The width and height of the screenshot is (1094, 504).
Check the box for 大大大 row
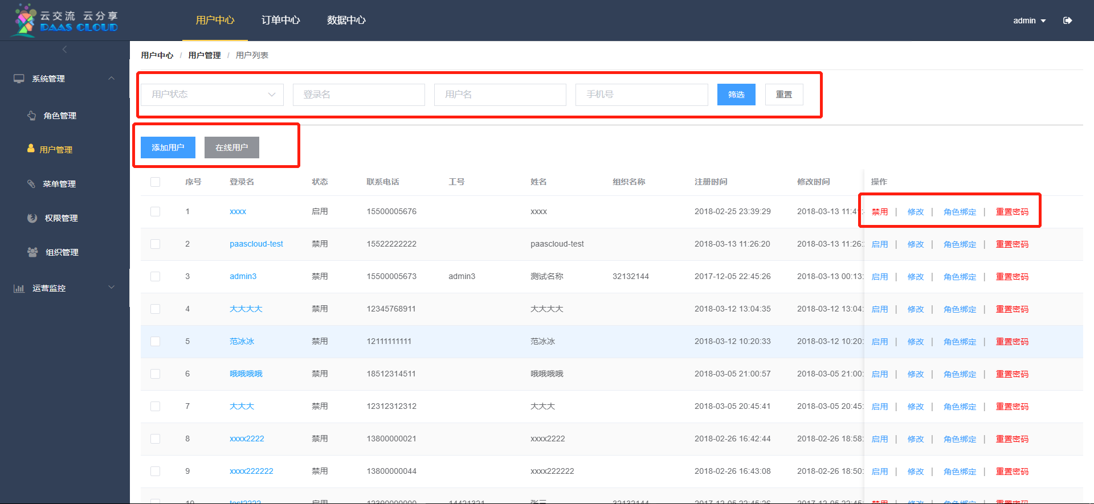click(x=155, y=406)
